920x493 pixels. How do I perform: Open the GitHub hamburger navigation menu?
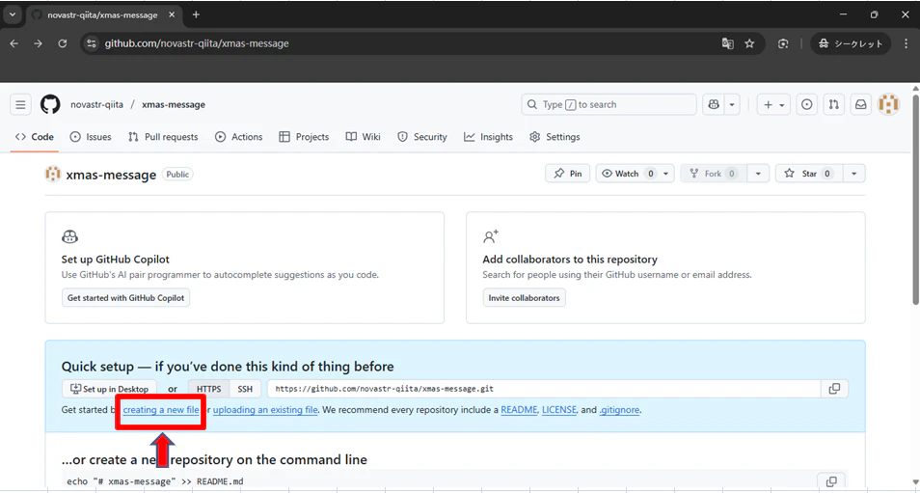pos(20,105)
